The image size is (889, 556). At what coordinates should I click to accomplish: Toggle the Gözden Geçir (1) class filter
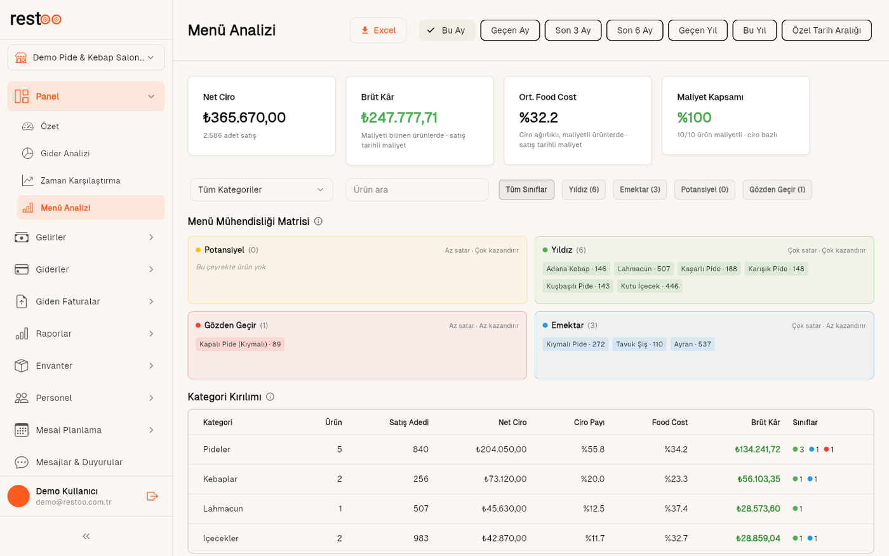click(777, 189)
